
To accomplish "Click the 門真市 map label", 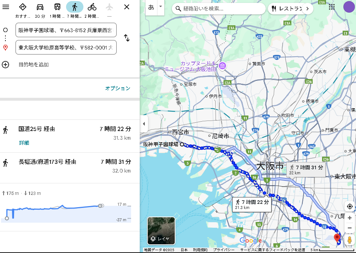I will (331, 130).
